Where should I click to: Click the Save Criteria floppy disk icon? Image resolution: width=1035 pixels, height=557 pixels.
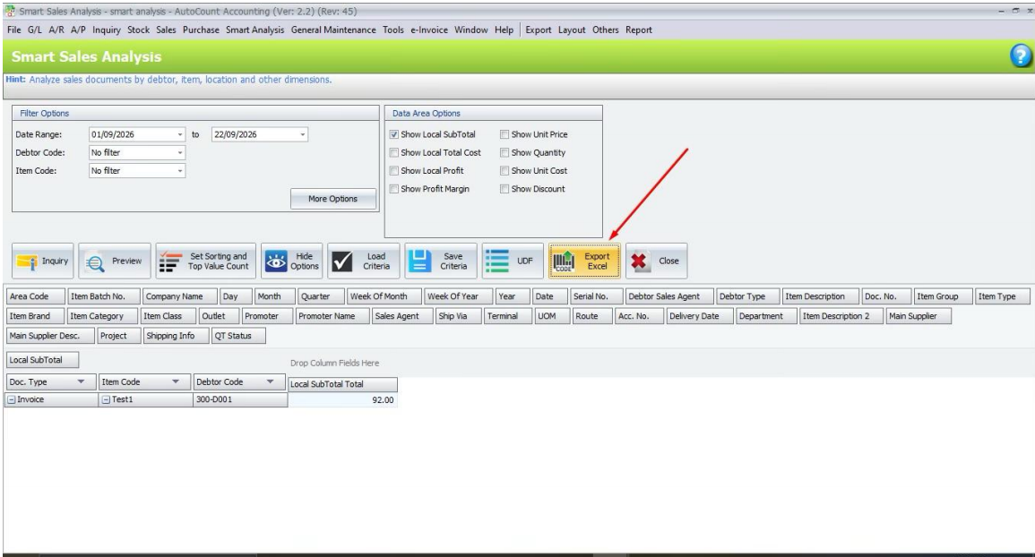[419, 261]
